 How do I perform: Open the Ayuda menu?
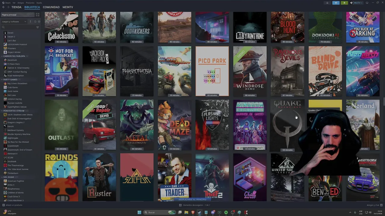tap(39, 3)
